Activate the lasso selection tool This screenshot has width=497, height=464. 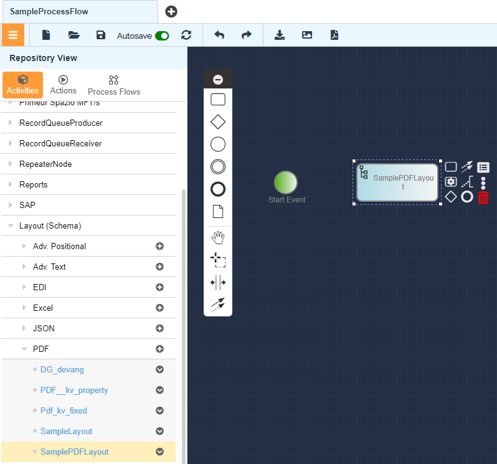pos(218,260)
